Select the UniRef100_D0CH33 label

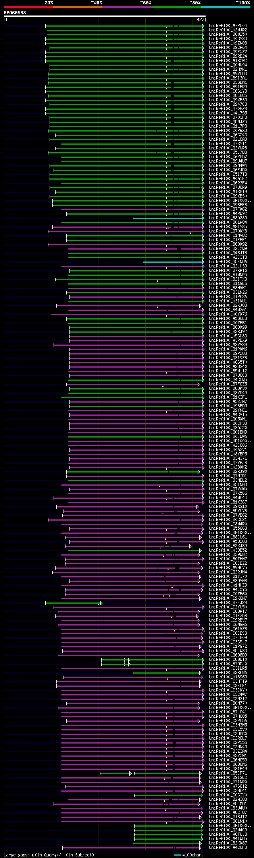tap(228, 424)
